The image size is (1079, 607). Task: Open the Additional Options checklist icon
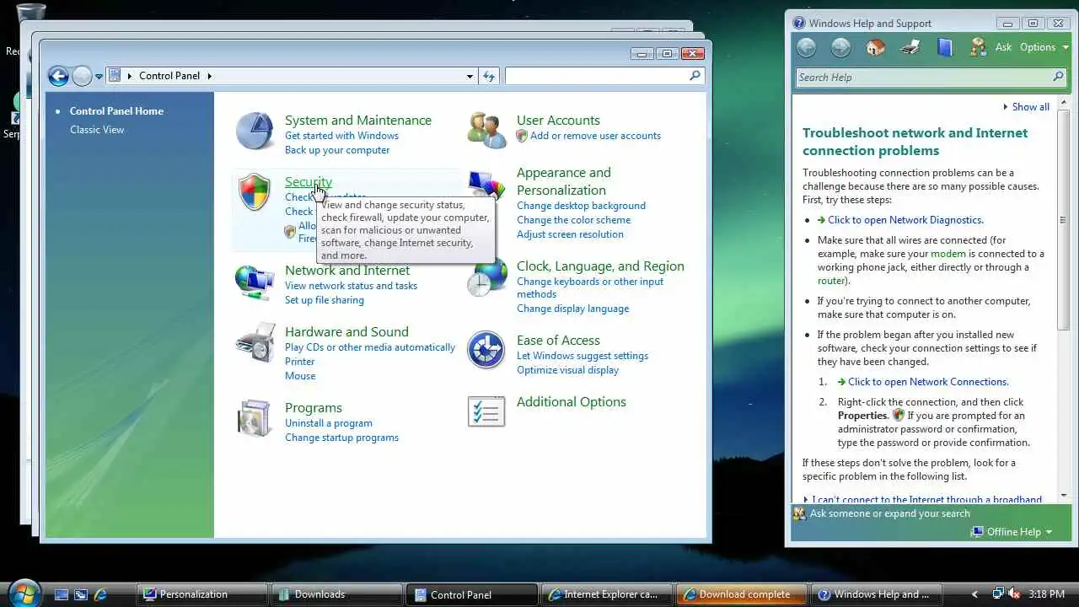486,411
